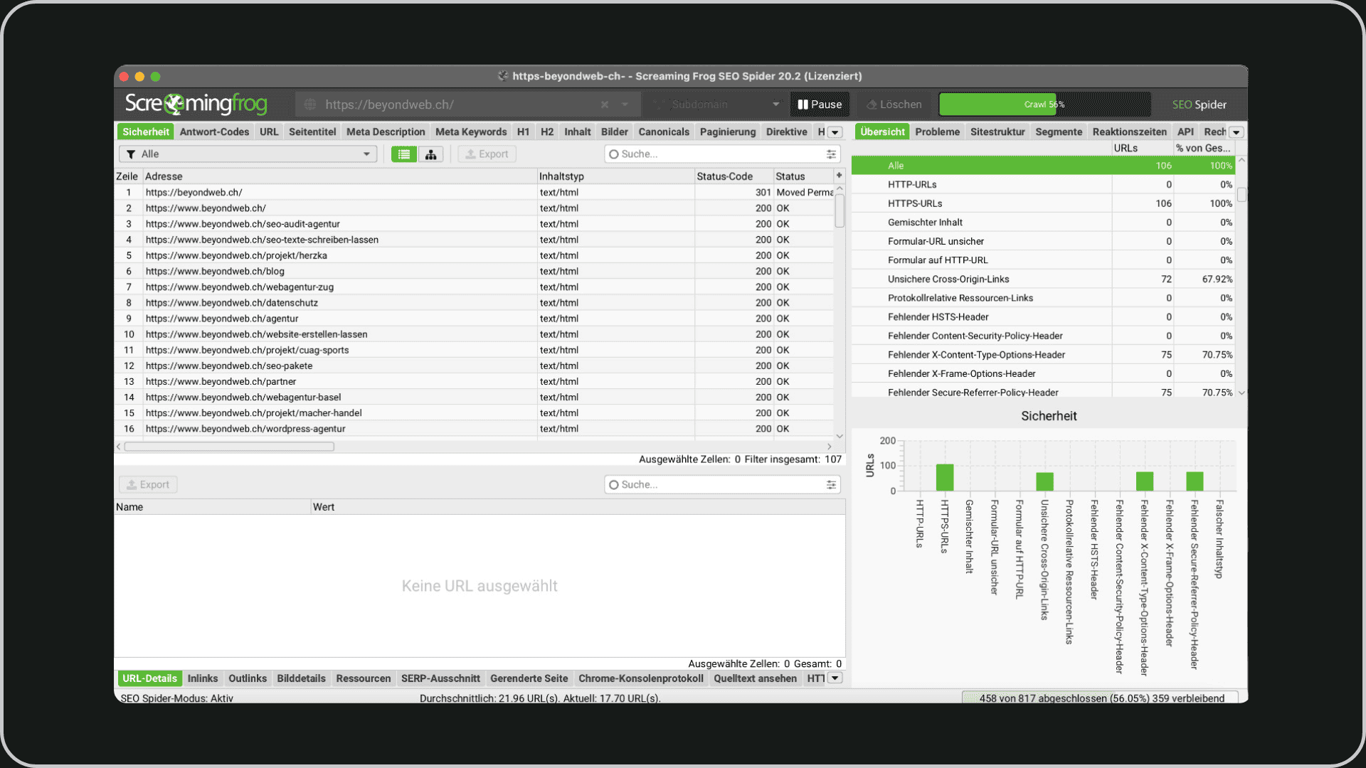
Task: Open the Chrome-Konsolenprotokoll tab
Action: pyautogui.click(x=640, y=678)
